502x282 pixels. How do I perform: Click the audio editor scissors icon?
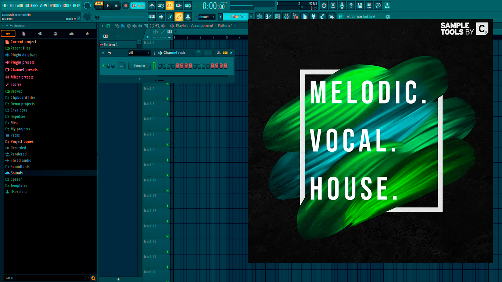click(x=333, y=6)
